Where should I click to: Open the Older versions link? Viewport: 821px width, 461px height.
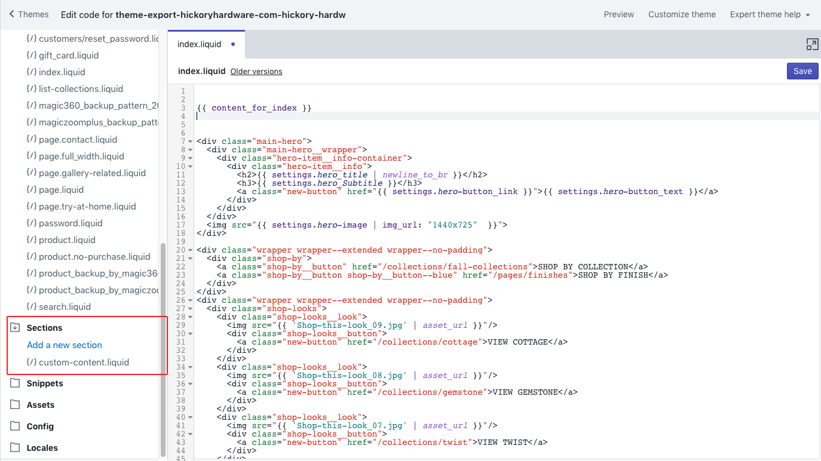pyautogui.click(x=256, y=72)
